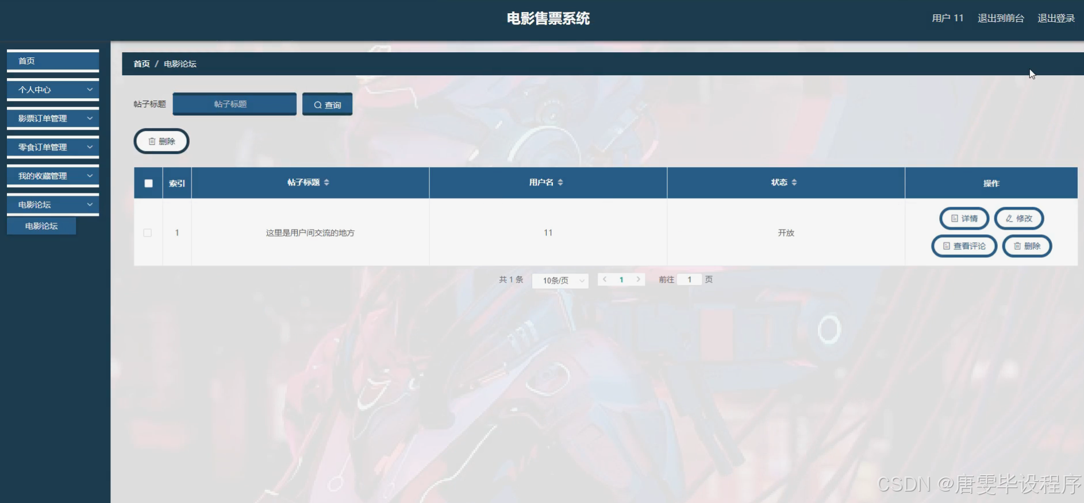Toggle the select-all checkbox in the table header
Screen dimensions: 1084x503
[x=148, y=183]
